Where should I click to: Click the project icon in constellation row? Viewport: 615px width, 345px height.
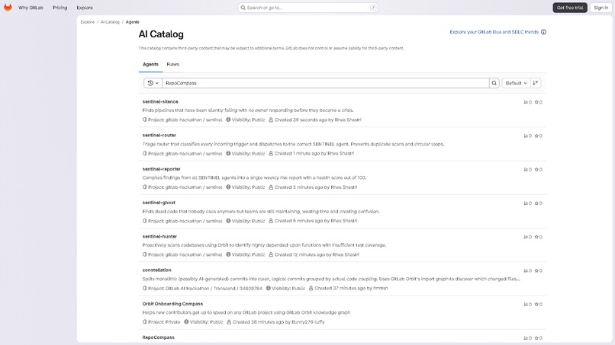pos(144,288)
